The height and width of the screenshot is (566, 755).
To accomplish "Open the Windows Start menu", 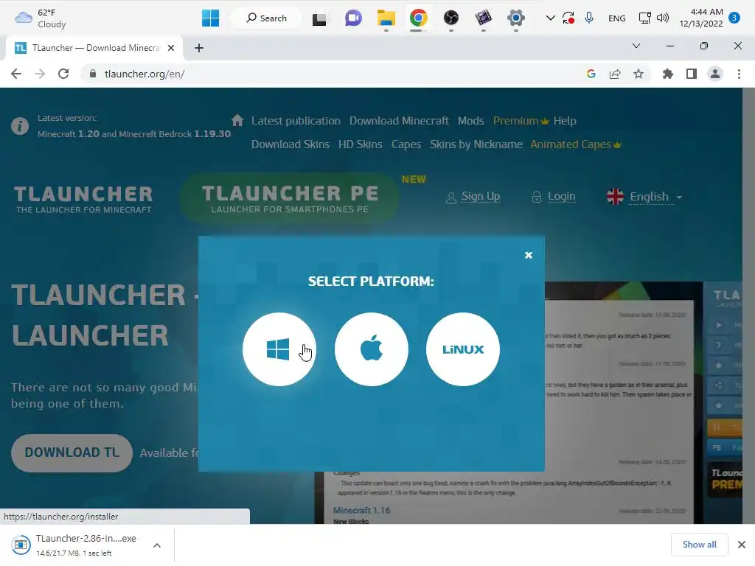I will [x=210, y=18].
